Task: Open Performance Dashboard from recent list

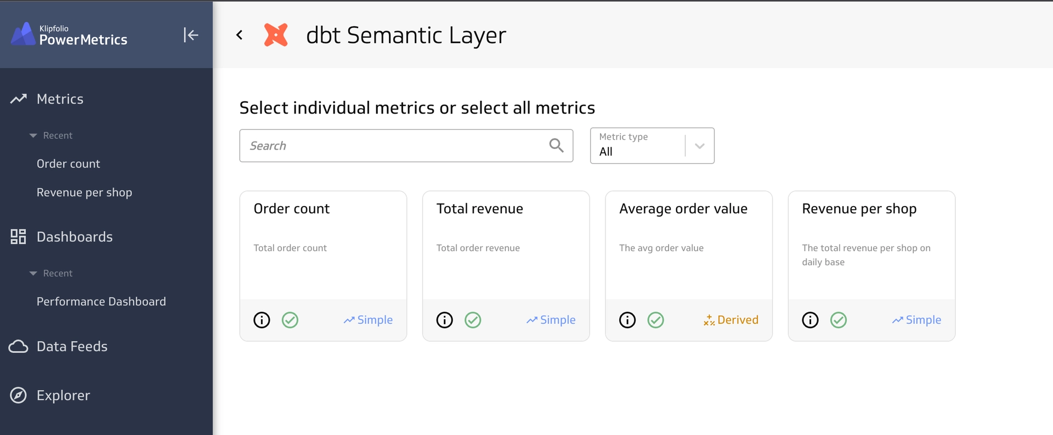Action: [101, 301]
